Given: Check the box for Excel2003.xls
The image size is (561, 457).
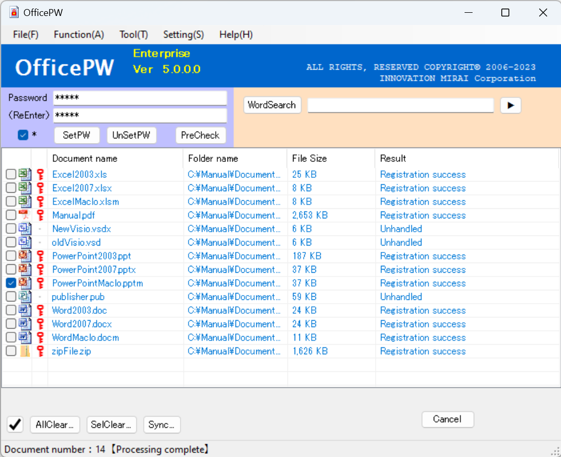Looking at the screenshot, I should pyautogui.click(x=11, y=174).
